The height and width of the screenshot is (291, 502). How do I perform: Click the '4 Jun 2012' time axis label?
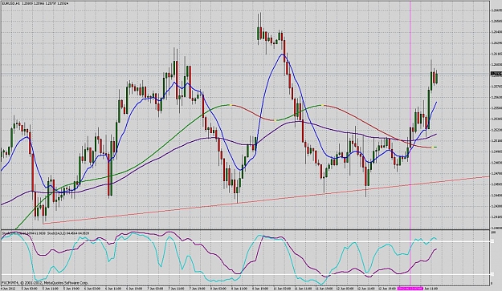tap(8, 289)
